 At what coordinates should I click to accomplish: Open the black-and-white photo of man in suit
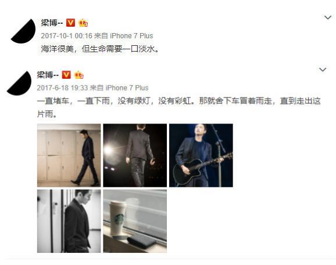coord(69,221)
